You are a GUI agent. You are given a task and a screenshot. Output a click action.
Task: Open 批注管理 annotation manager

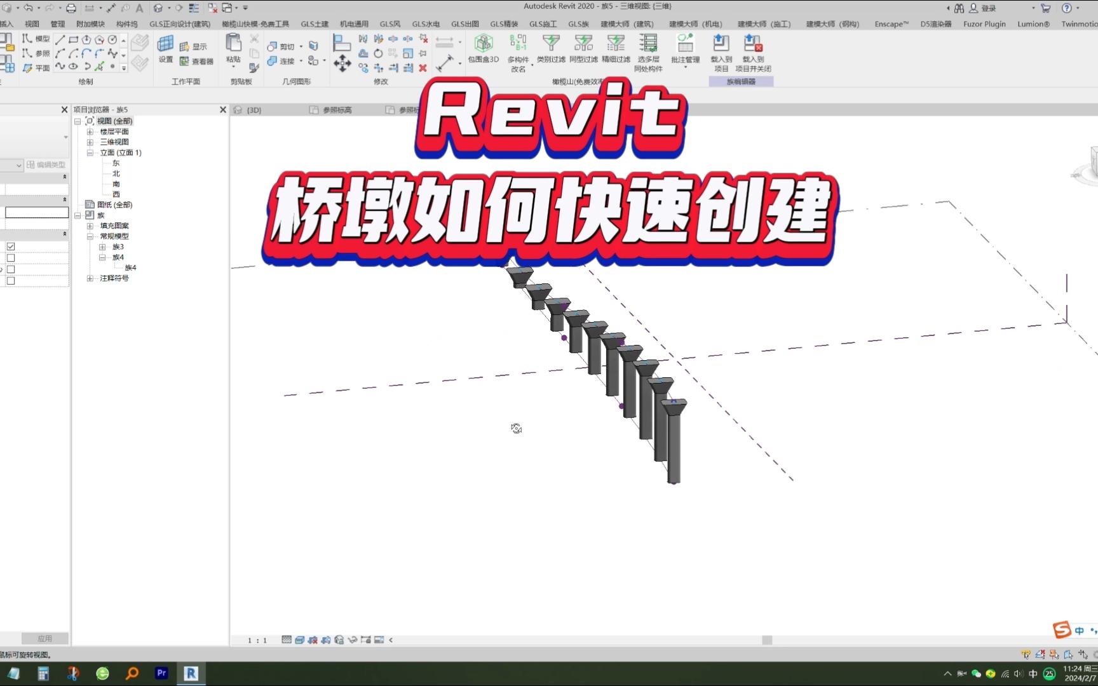[x=685, y=49]
